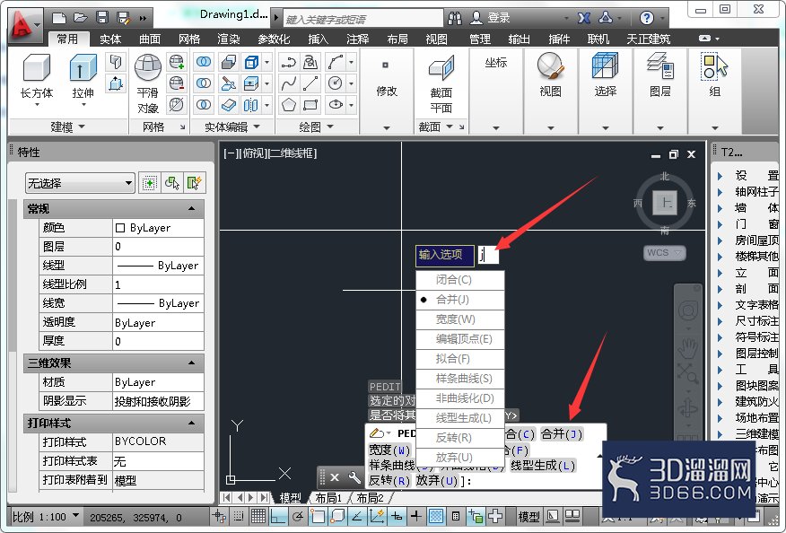The image size is (786, 533).
Task: Click the spline curve tool icon
Action: point(289,83)
